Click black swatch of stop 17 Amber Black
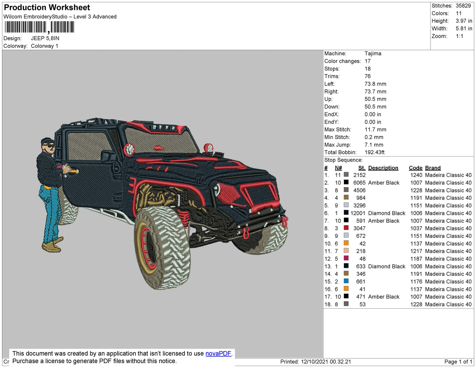476x368 pixels. tap(346, 296)
